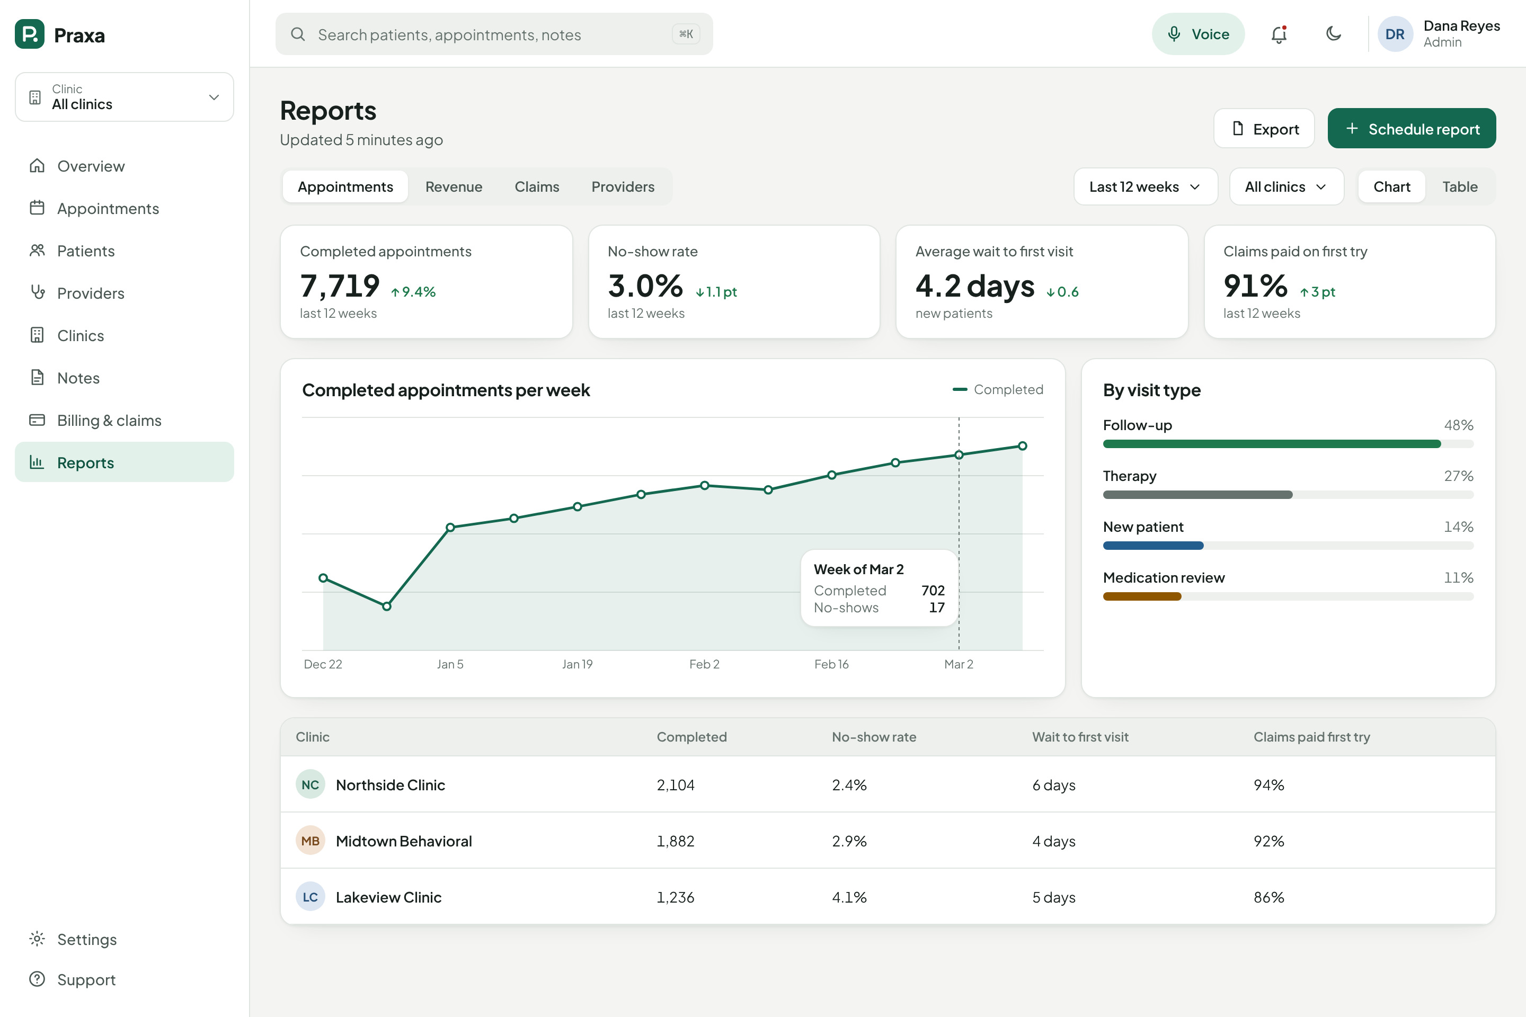The height and width of the screenshot is (1017, 1526).
Task: Switch to the Providers report tab
Action: point(623,187)
